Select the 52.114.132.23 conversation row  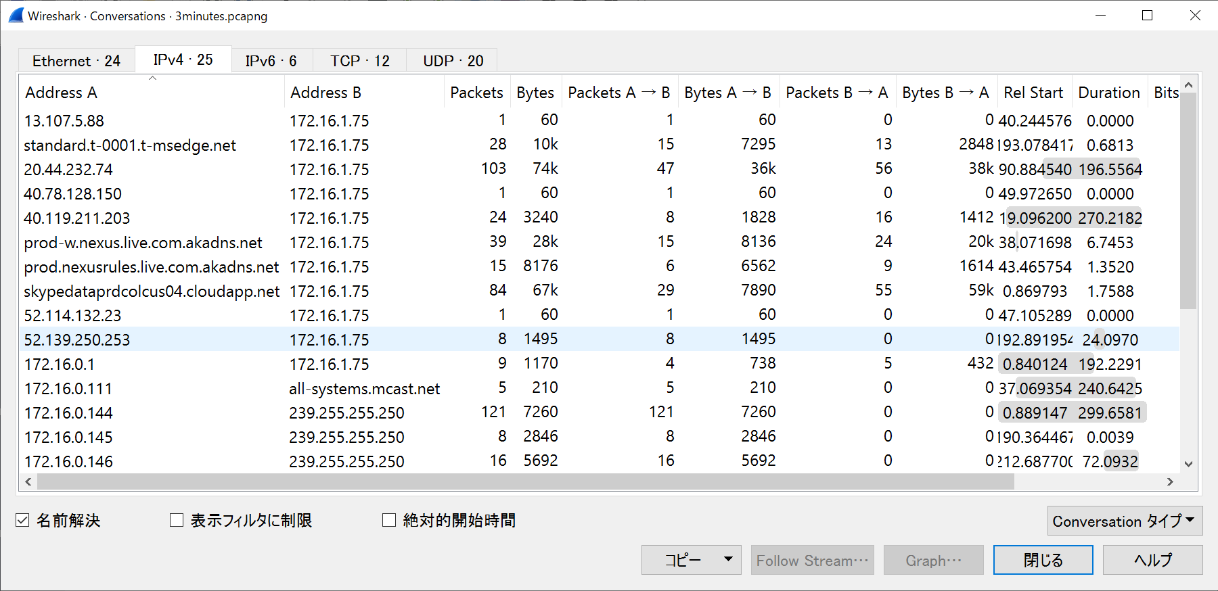click(x=600, y=315)
